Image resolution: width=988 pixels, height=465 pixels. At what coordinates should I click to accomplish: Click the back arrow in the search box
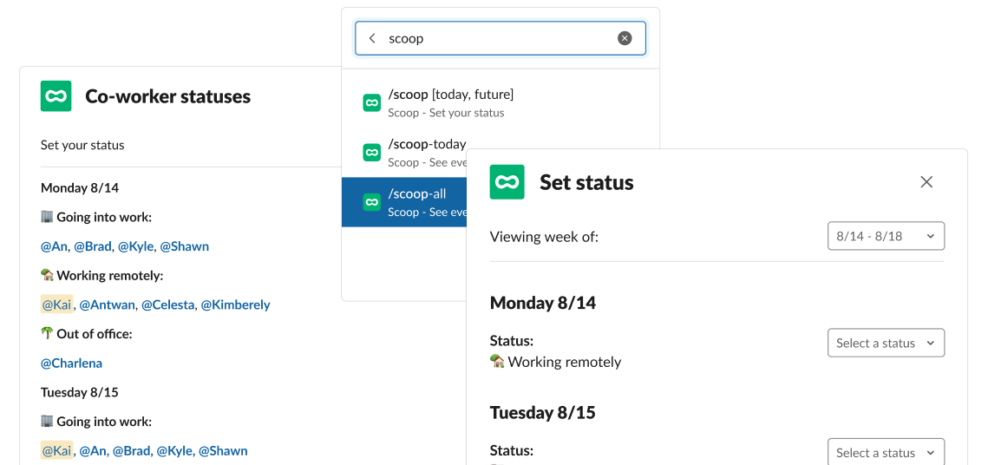click(372, 38)
